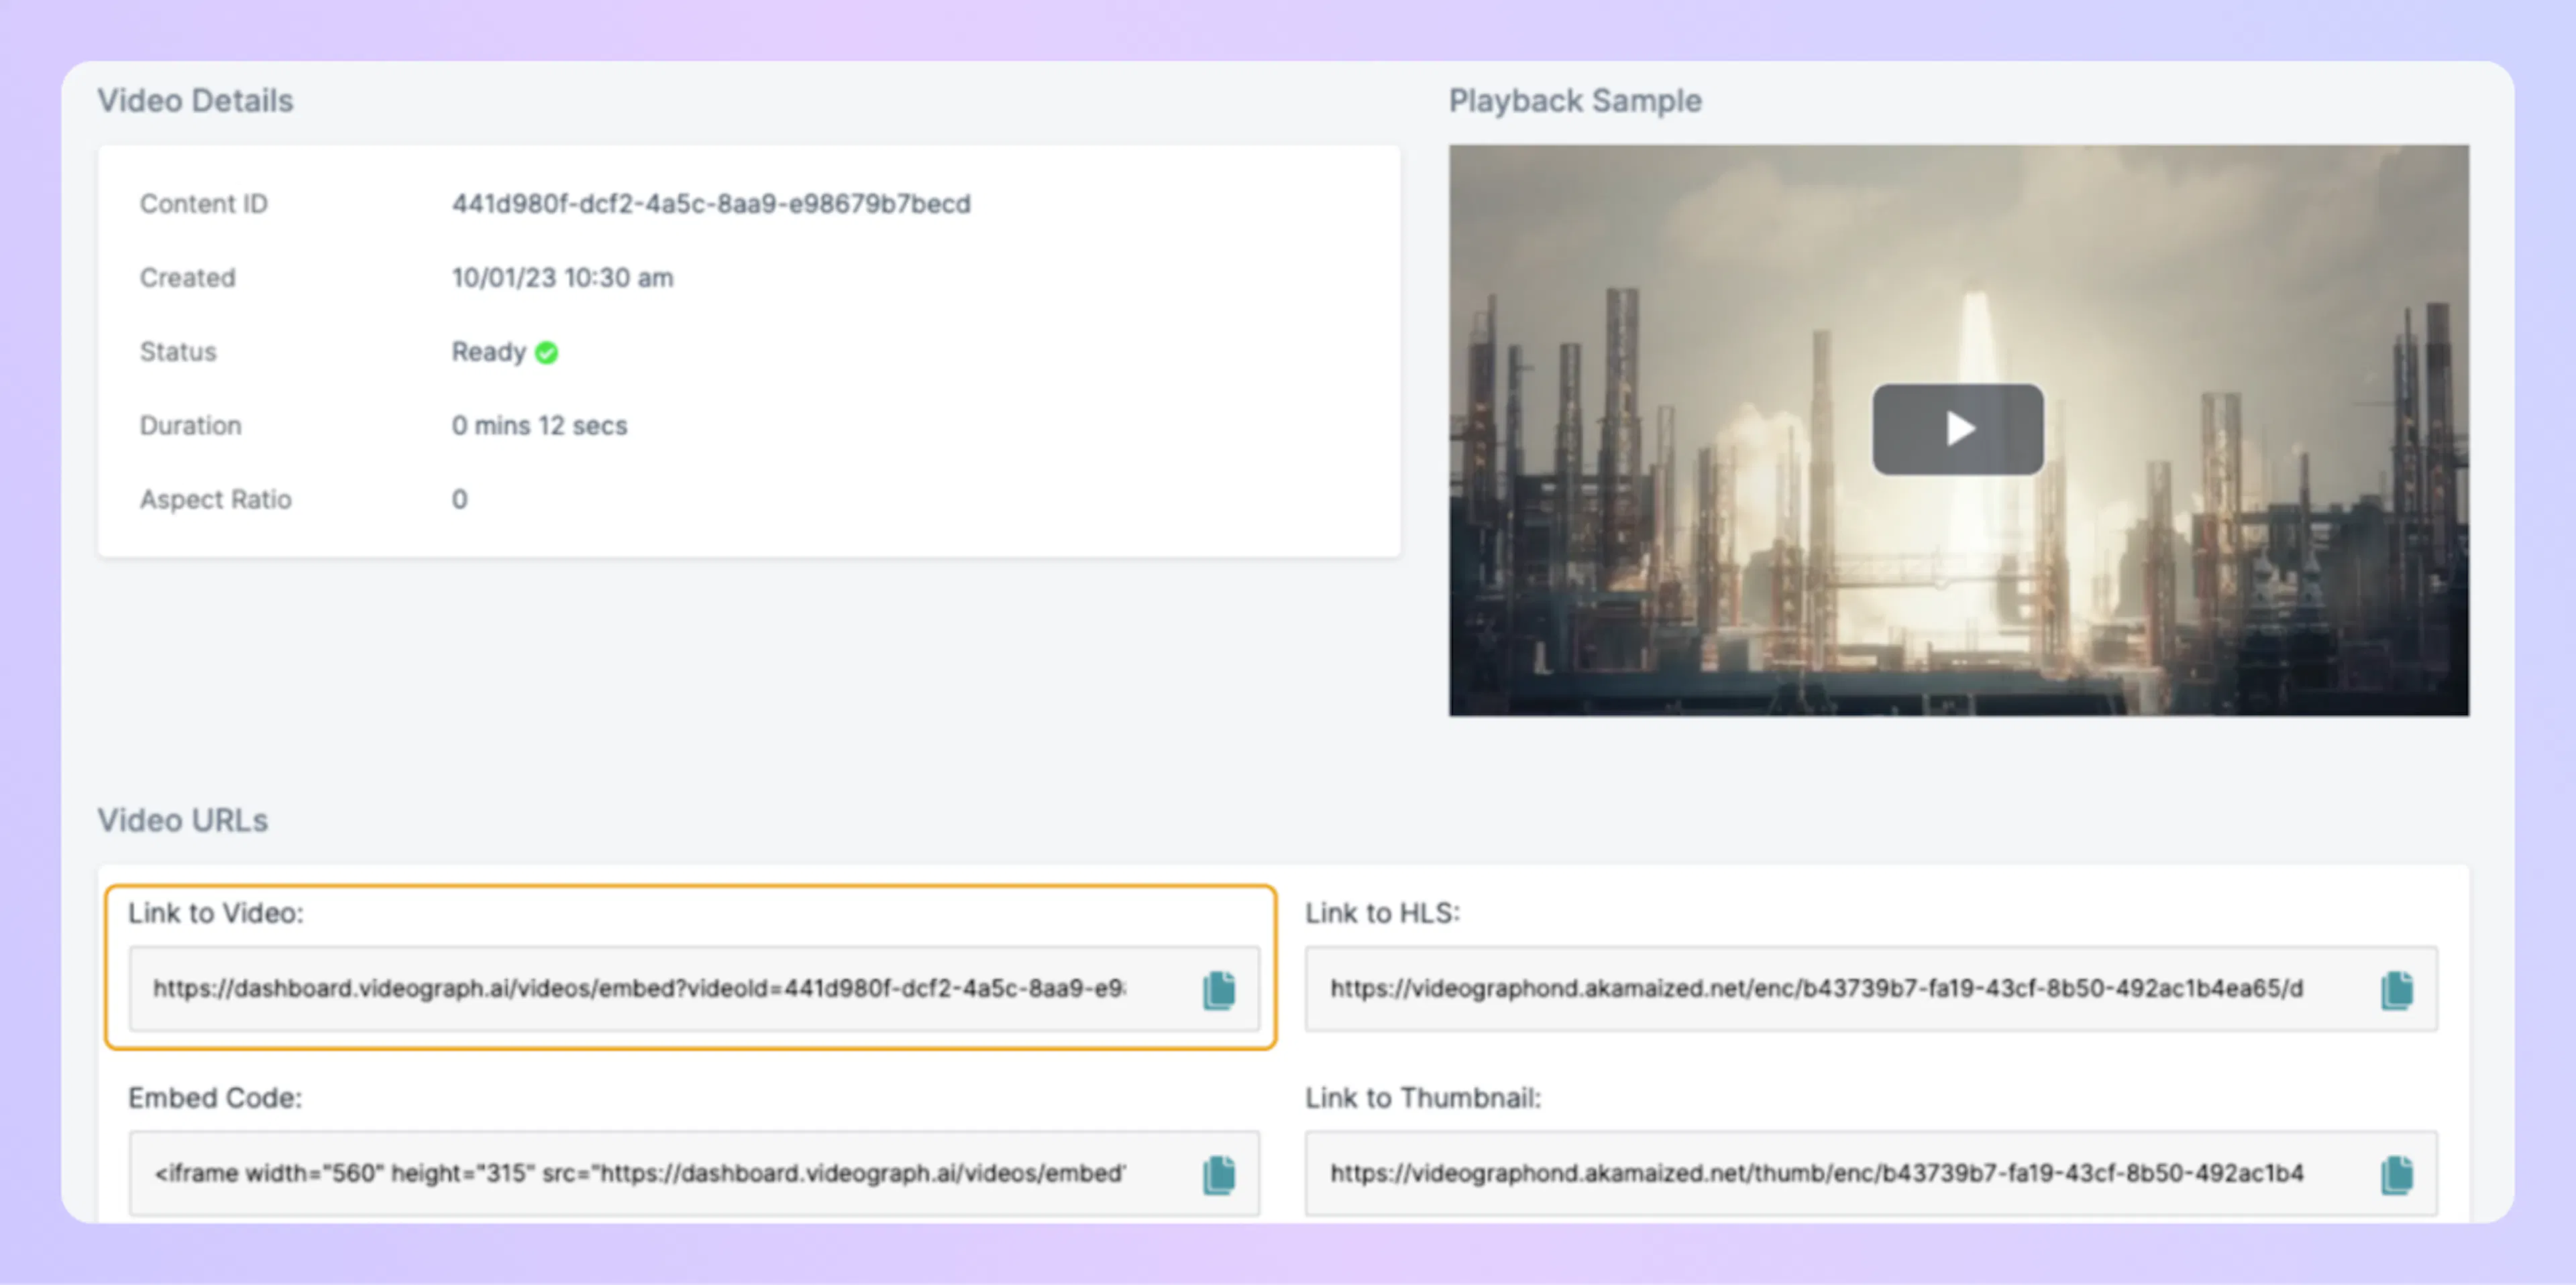Click the Link to Thumbnail text field
The image size is (2576, 1285).
coord(1815,1173)
